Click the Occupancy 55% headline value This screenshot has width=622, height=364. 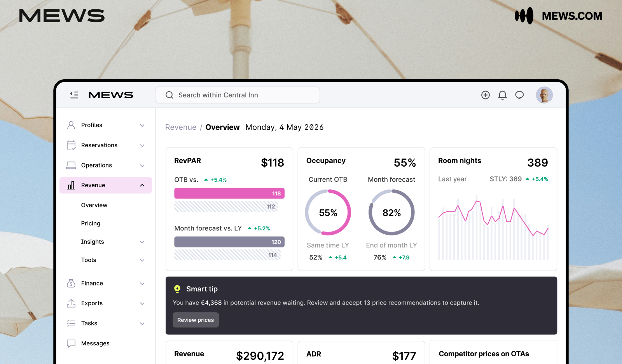pos(405,163)
